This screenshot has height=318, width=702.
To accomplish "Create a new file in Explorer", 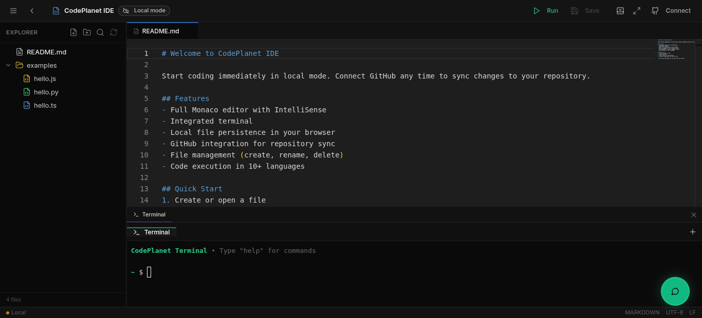I will (73, 32).
